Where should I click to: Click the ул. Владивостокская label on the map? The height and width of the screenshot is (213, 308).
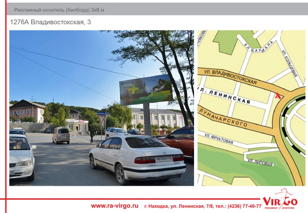click(231, 76)
